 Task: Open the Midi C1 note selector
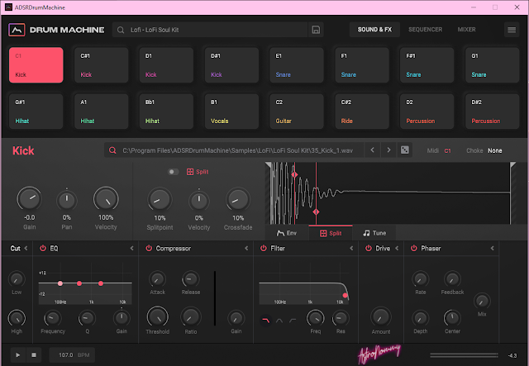448,151
